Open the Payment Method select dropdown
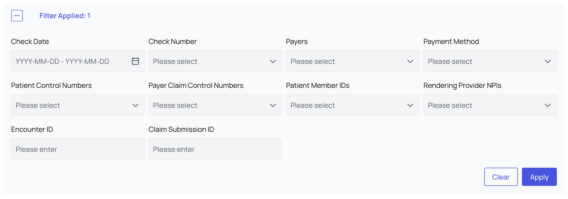The width and height of the screenshot is (568, 199). click(x=482, y=61)
